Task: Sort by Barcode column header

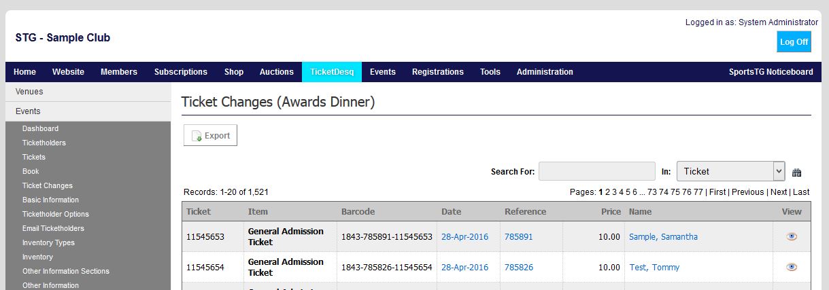Action: coord(358,212)
